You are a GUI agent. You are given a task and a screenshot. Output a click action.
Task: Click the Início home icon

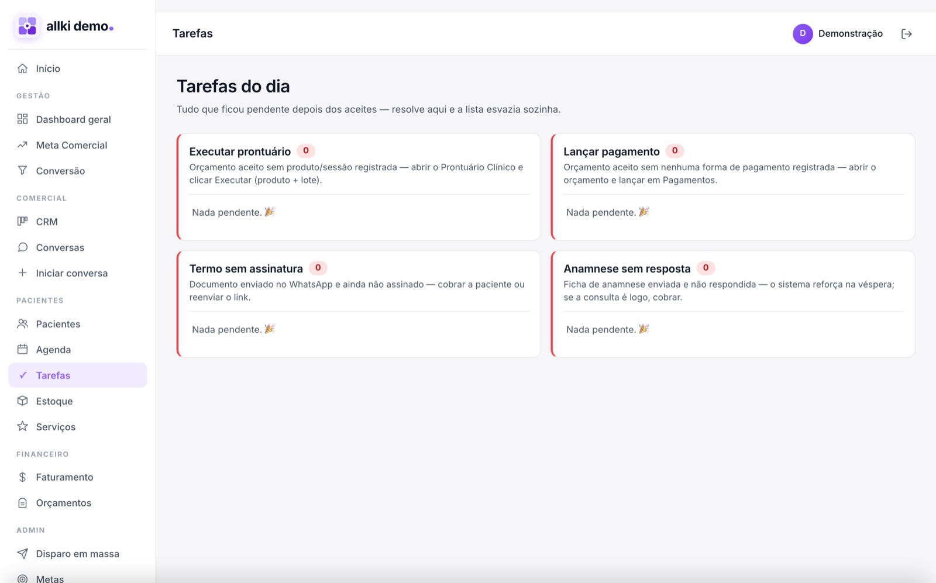click(x=22, y=68)
